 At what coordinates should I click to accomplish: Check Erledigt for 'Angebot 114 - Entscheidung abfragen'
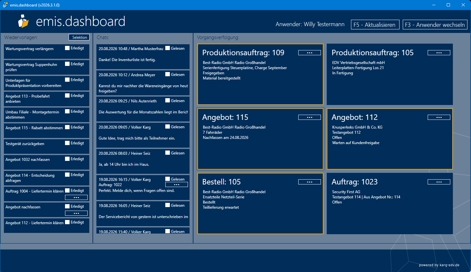67,175
